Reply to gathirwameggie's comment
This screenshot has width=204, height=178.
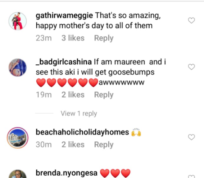click(104, 38)
